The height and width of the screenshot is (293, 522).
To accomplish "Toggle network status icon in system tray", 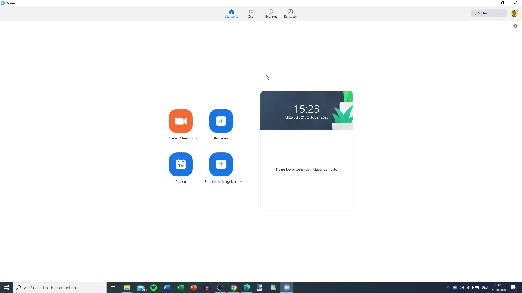I will click(x=469, y=287).
